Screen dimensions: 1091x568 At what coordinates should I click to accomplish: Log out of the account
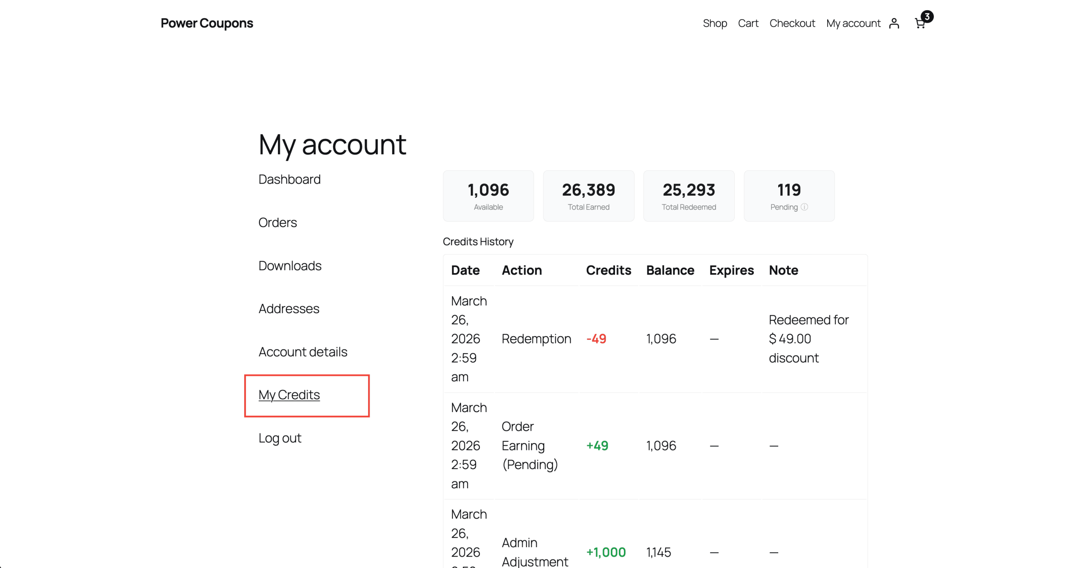click(280, 438)
